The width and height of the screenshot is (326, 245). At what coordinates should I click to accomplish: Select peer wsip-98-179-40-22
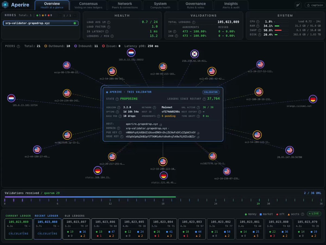67,65
